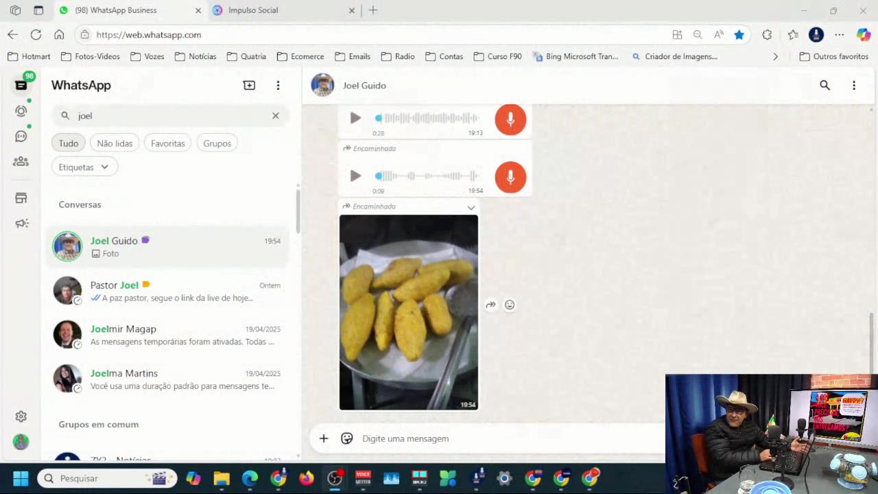Screen dimensions: 878x494
Task: Open the Hotmart bookmark folder
Action: [29, 56]
